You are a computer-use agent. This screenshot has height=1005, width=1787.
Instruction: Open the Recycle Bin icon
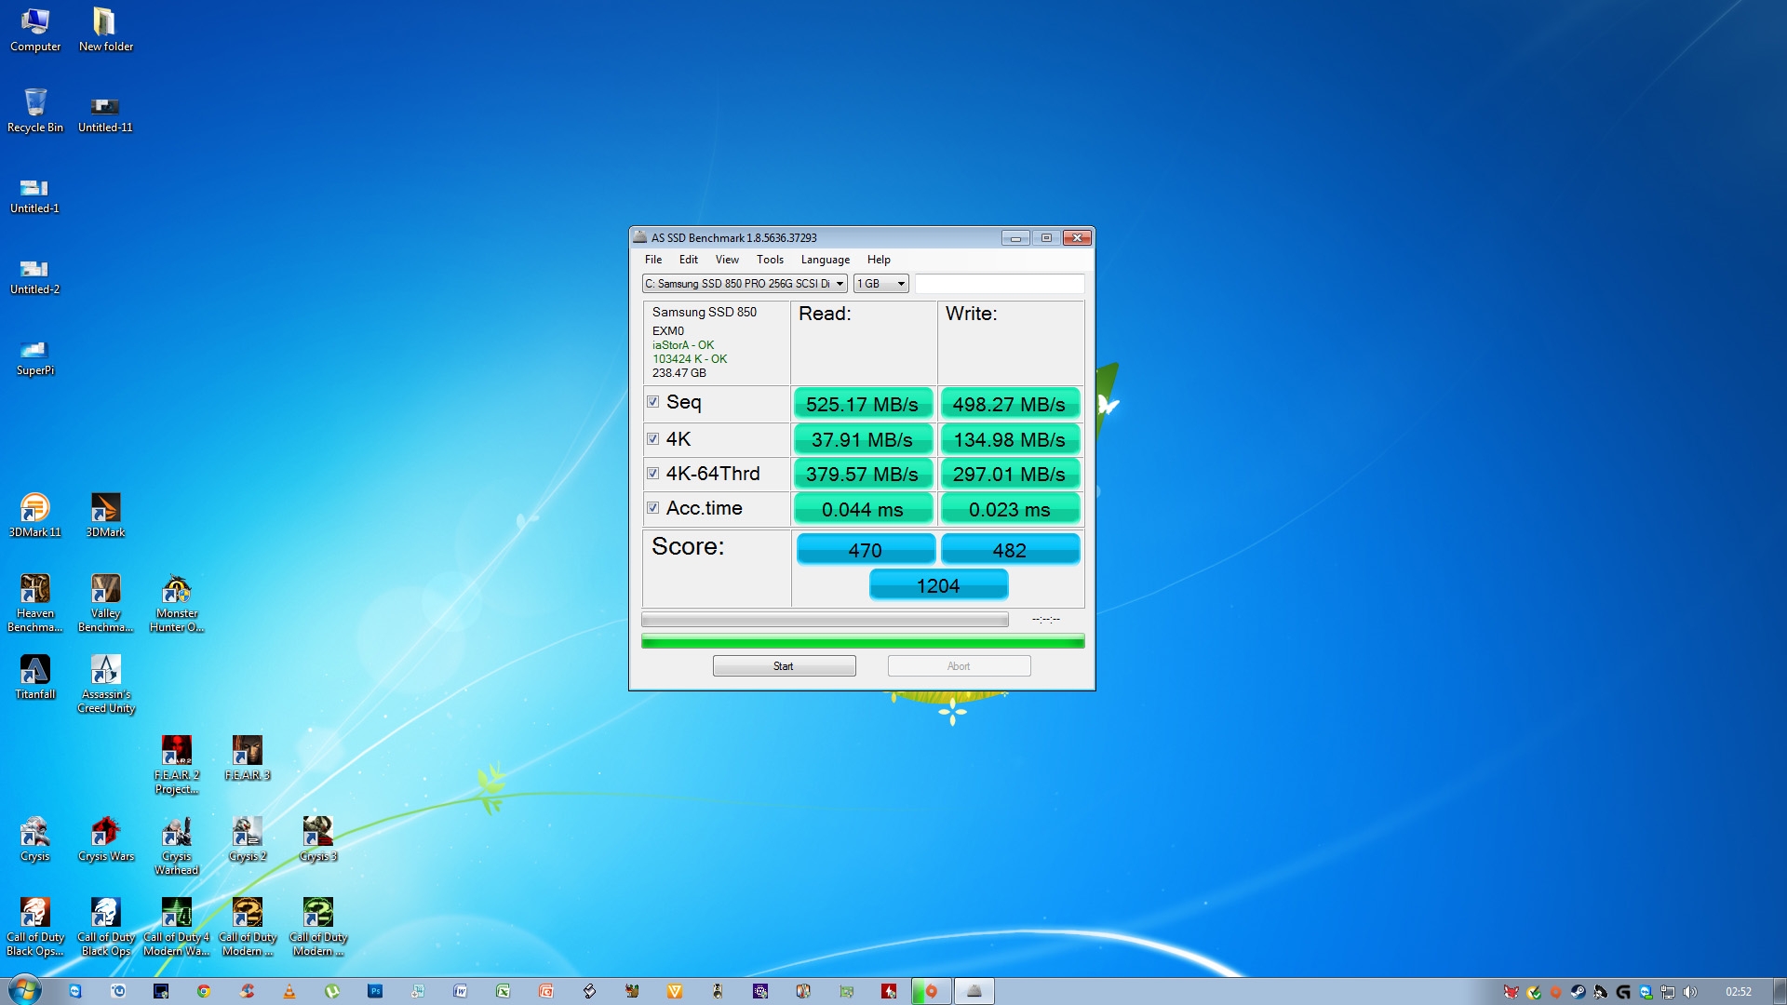(x=35, y=110)
